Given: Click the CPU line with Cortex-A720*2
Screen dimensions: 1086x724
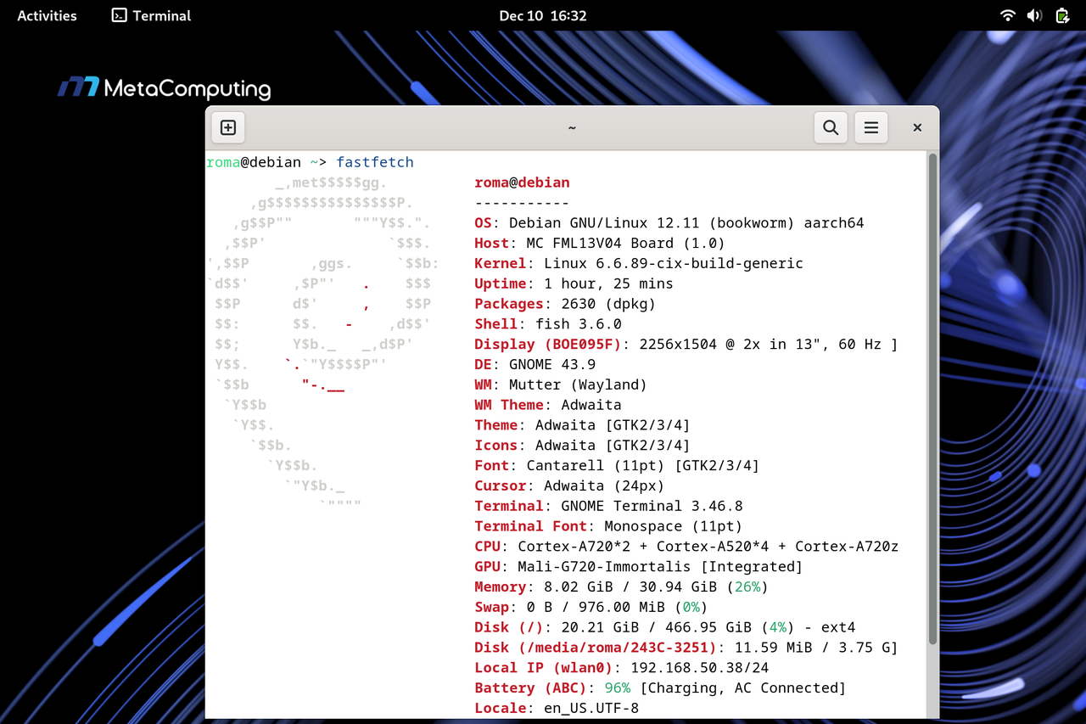Looking at the screenshot, I should [686, 547].
